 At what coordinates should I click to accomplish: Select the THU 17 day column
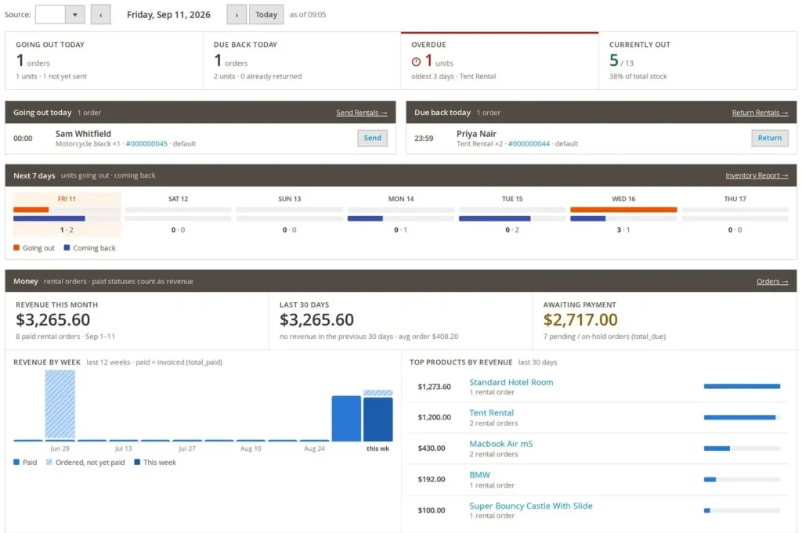735,214
